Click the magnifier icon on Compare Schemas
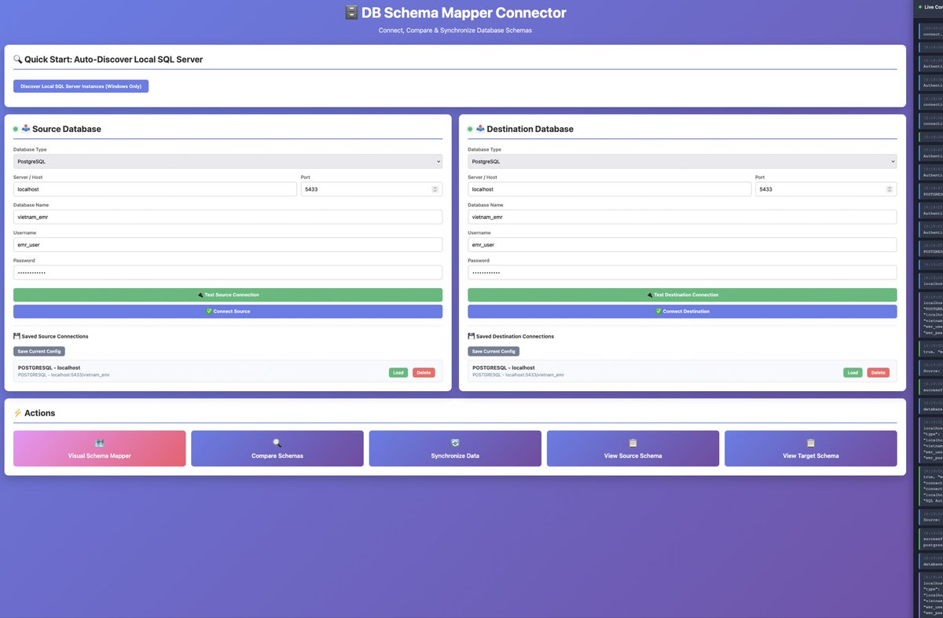Viewport: 943px width, 618px height. click(277, 442)
